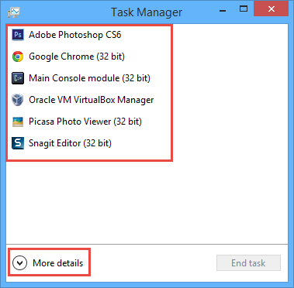Click the Adobe Photoshop CS6 icon

coord(18,35)
